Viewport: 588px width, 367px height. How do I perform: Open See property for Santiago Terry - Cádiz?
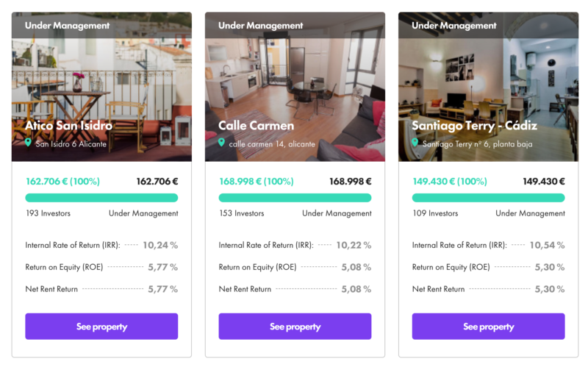489,327
